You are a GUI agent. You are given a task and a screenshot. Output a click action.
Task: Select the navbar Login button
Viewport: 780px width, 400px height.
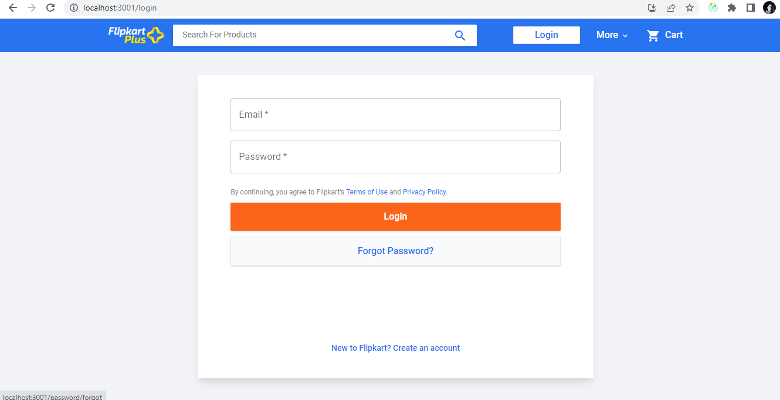[x=546, y=35]
